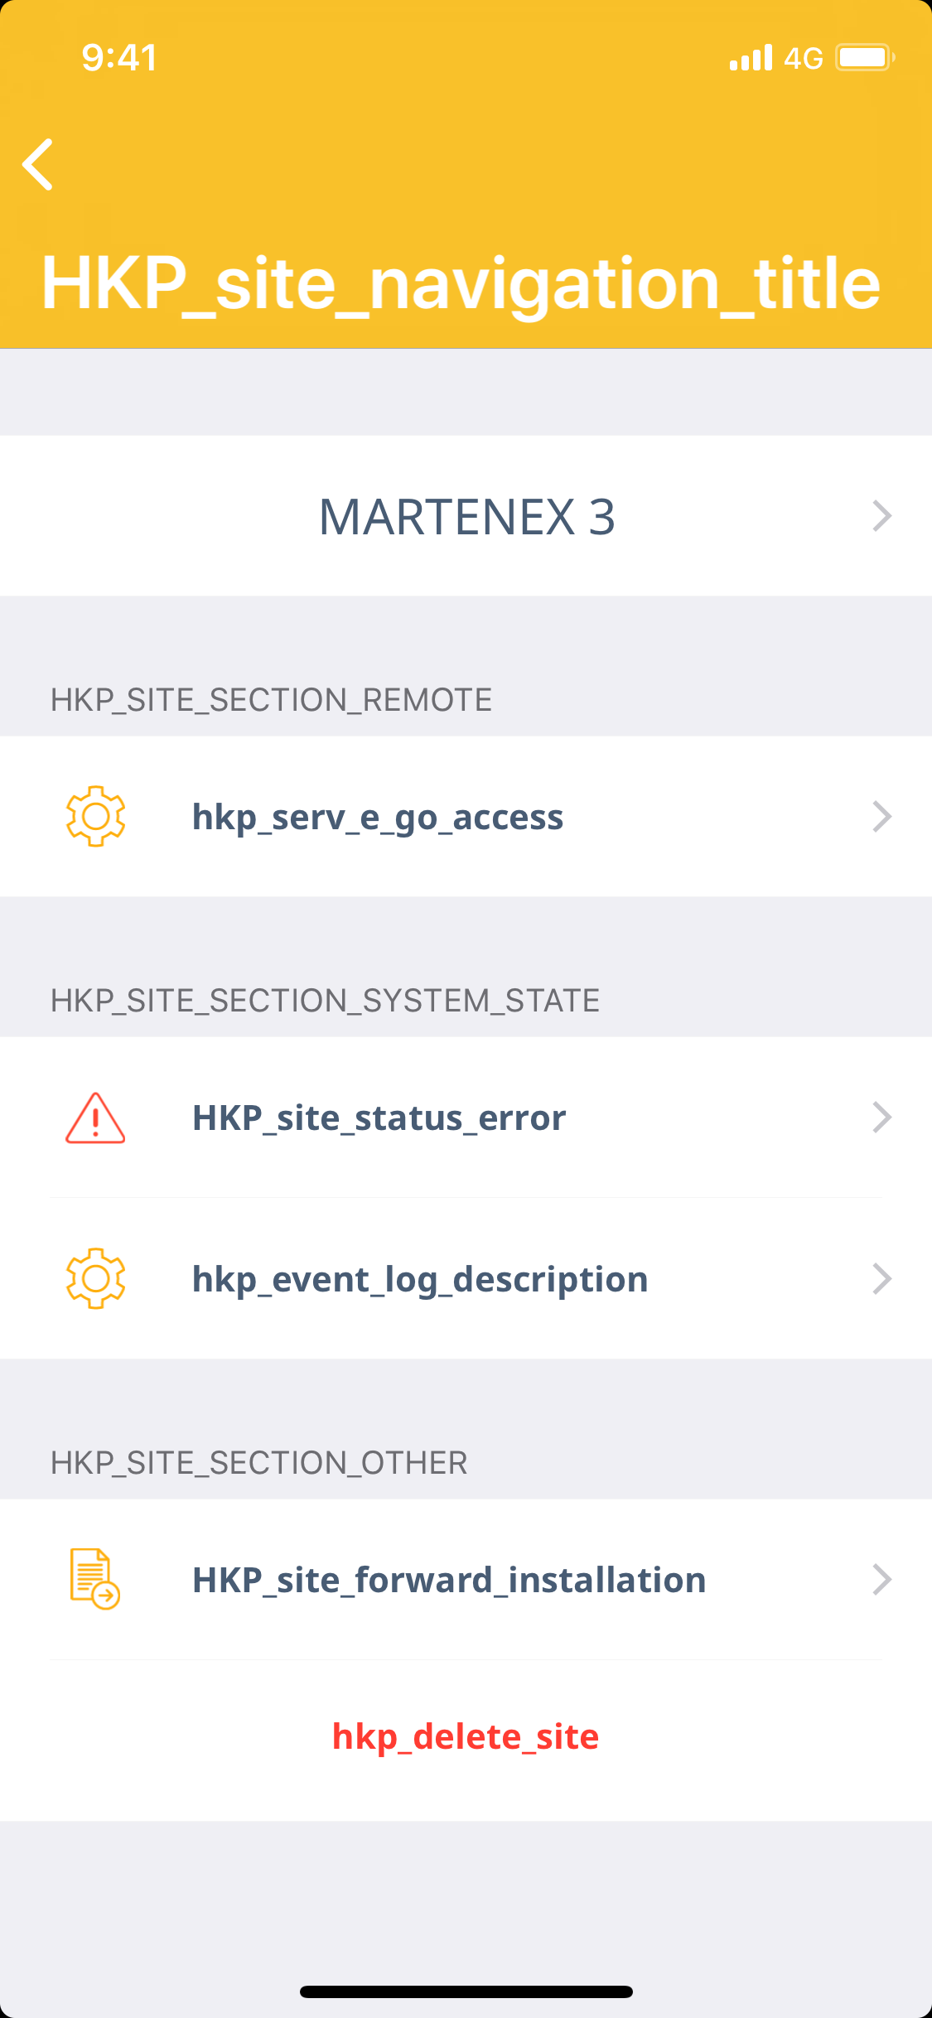
Task: Open chevron on hkp_event_log_description row
Action: coord(881,1278)
